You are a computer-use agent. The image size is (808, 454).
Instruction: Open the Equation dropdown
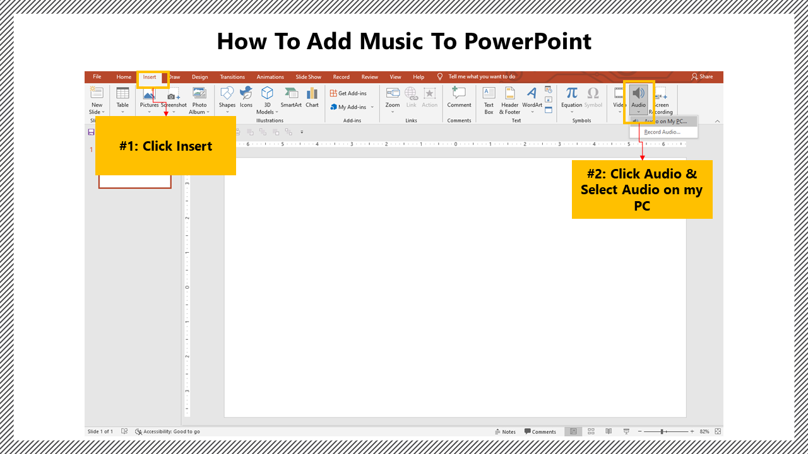(x=571, y=112)
